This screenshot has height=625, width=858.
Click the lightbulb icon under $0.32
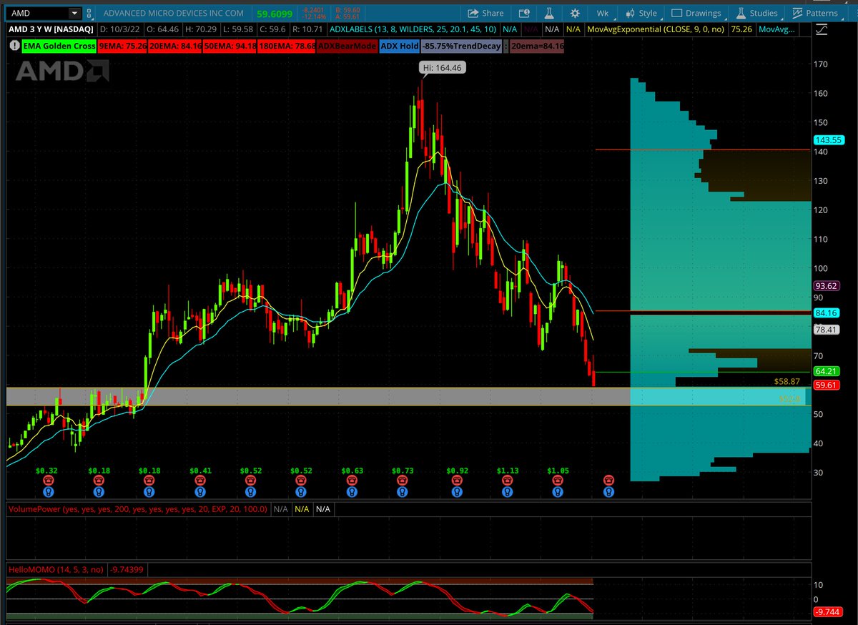pos(48,492)
